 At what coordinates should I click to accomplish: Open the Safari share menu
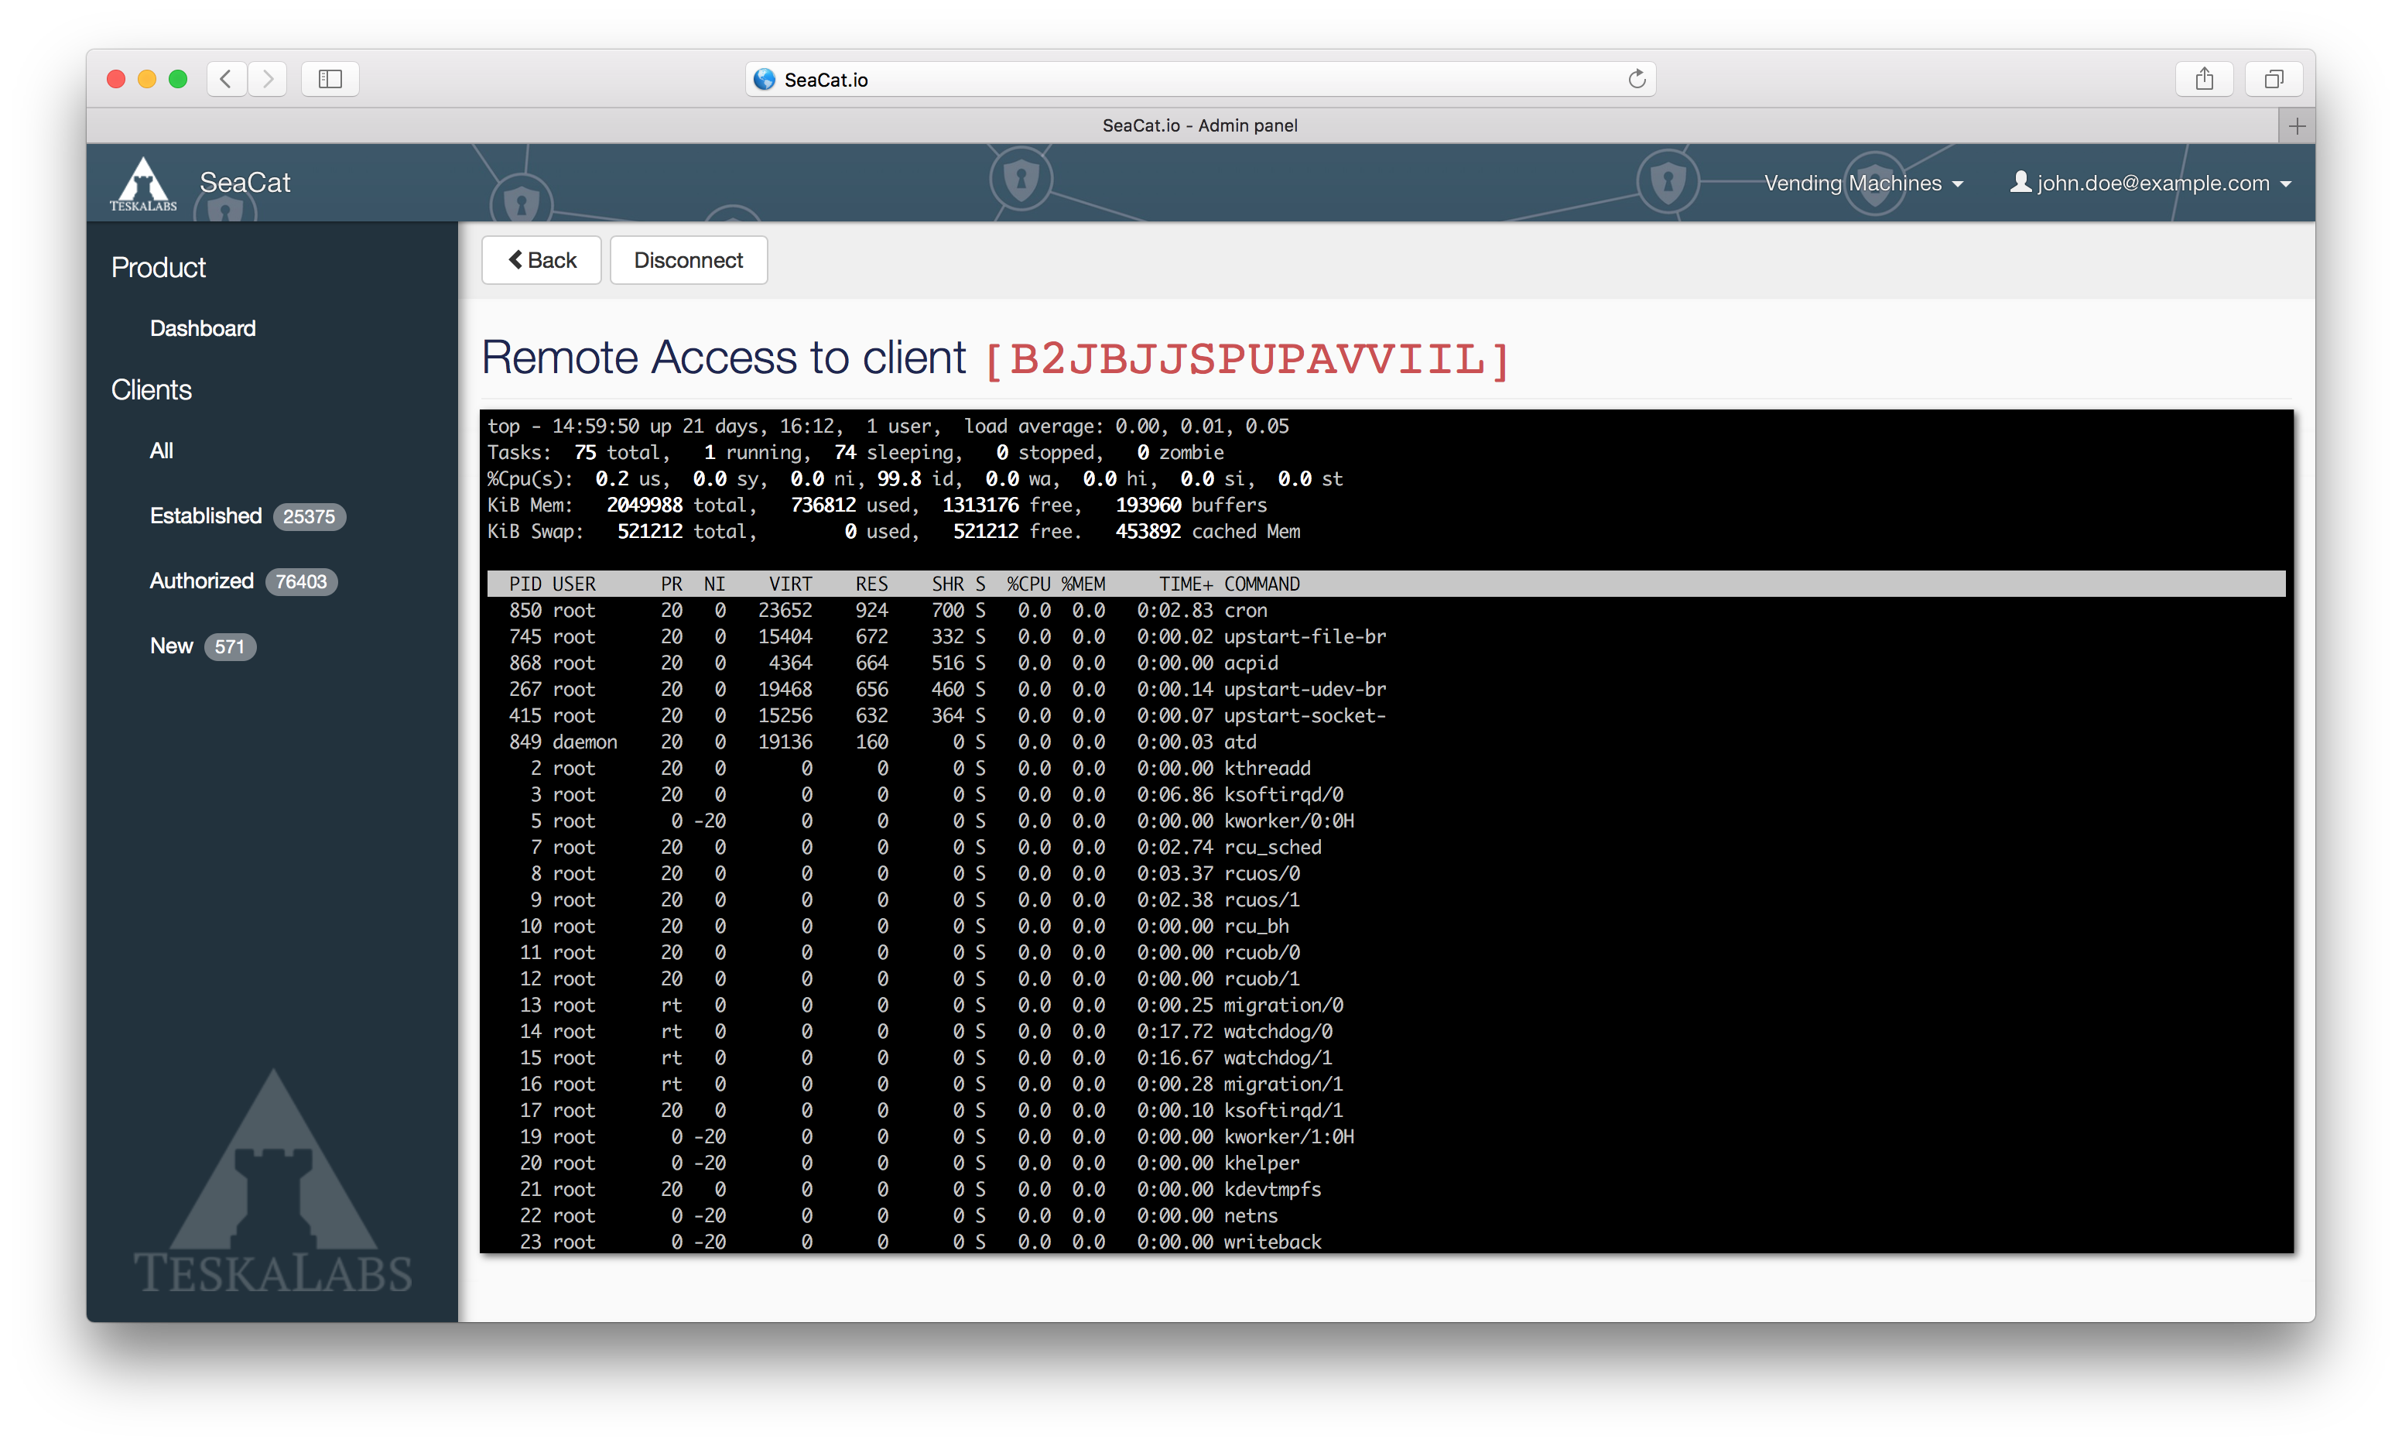(x=2203, y=79)
